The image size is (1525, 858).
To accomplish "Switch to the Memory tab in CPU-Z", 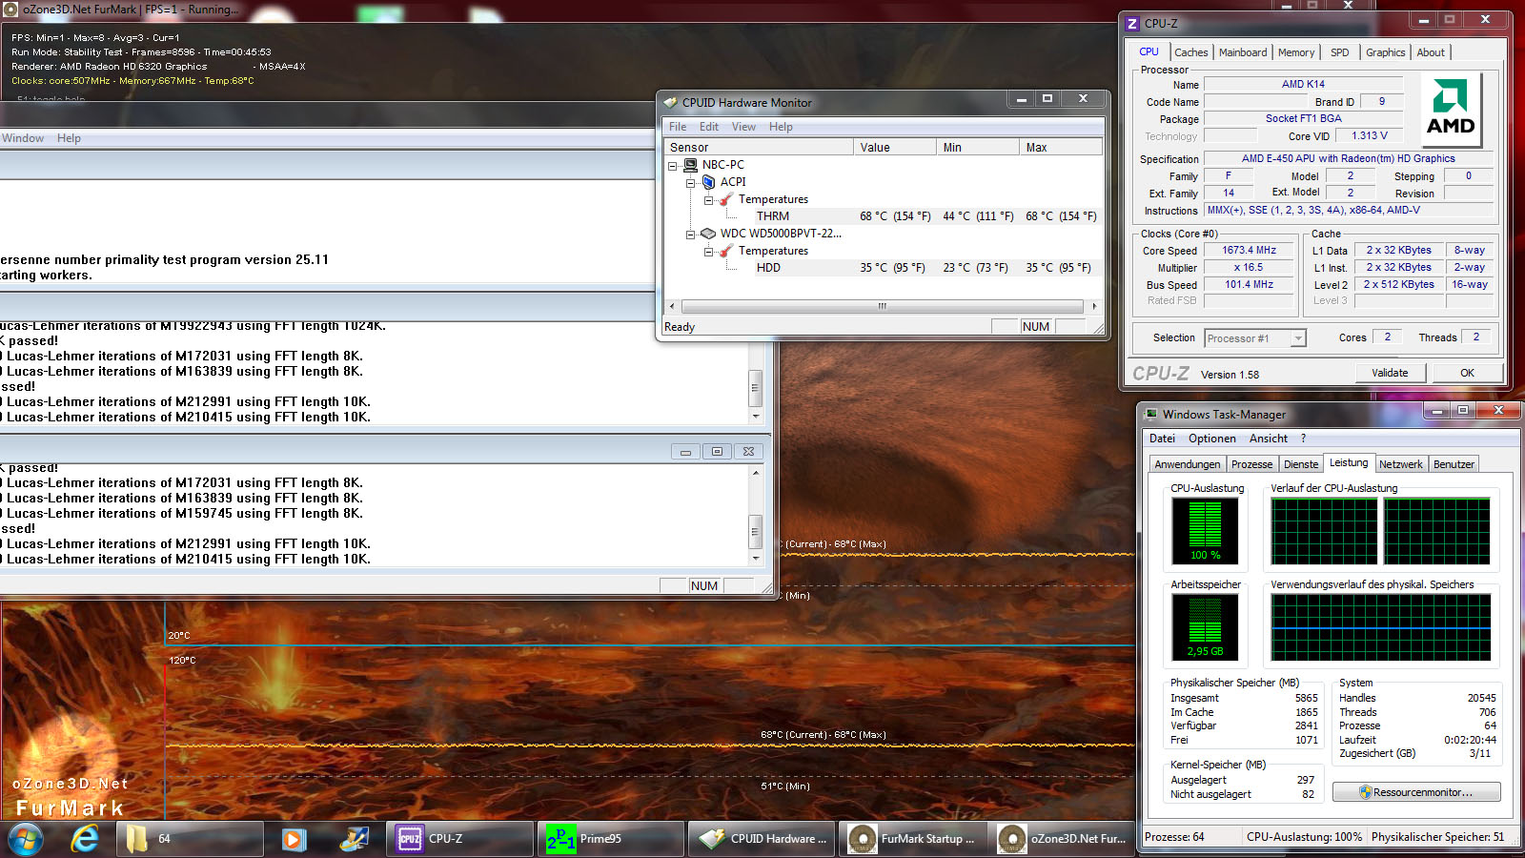I will point(1296,52).
